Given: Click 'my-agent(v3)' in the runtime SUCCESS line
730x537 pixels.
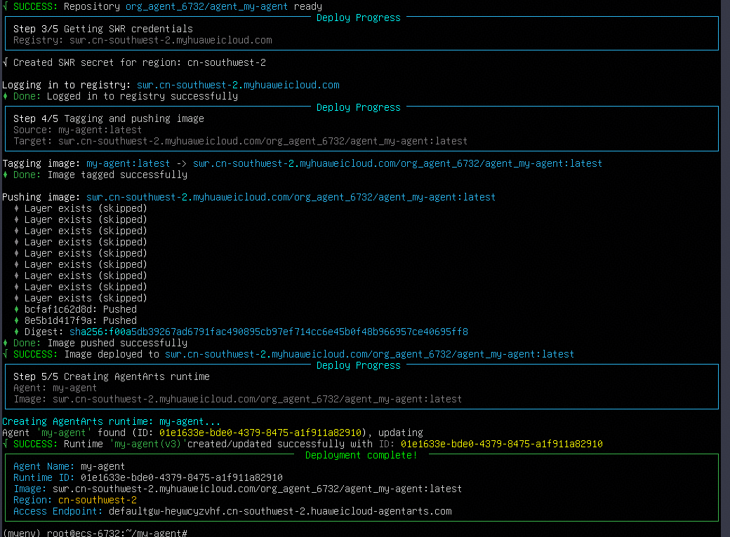Looking at the screenshot, I should pos(147,444).
